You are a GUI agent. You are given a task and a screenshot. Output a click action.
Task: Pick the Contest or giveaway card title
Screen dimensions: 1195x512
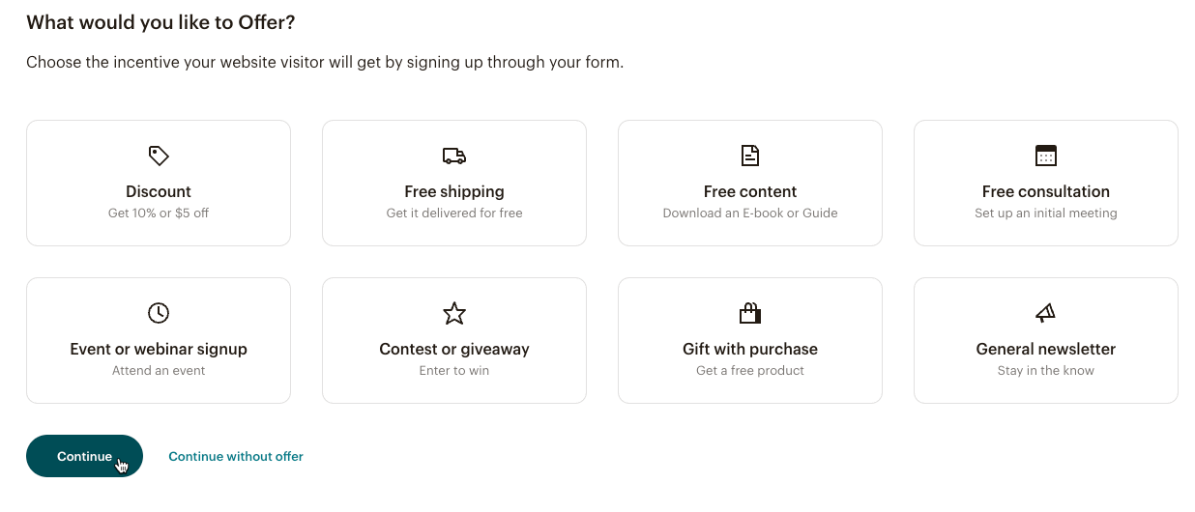click(x=454, y=349)
